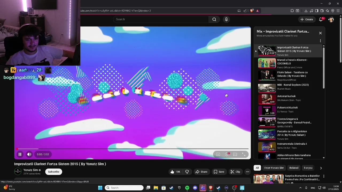Close the Mix playlist panel
The width and height of the screenshot is (342, 192).
point(320,33)
